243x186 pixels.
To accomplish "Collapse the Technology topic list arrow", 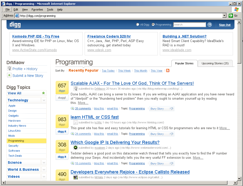I will [44, 100].
